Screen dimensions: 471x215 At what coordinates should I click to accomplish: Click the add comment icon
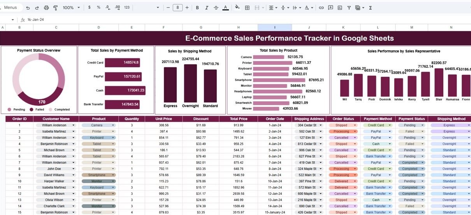pyautogui.click(x=330, y=8)
